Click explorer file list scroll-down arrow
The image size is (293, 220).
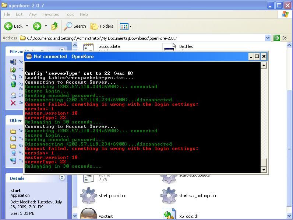pyautogui.click(x=289, y=216)
